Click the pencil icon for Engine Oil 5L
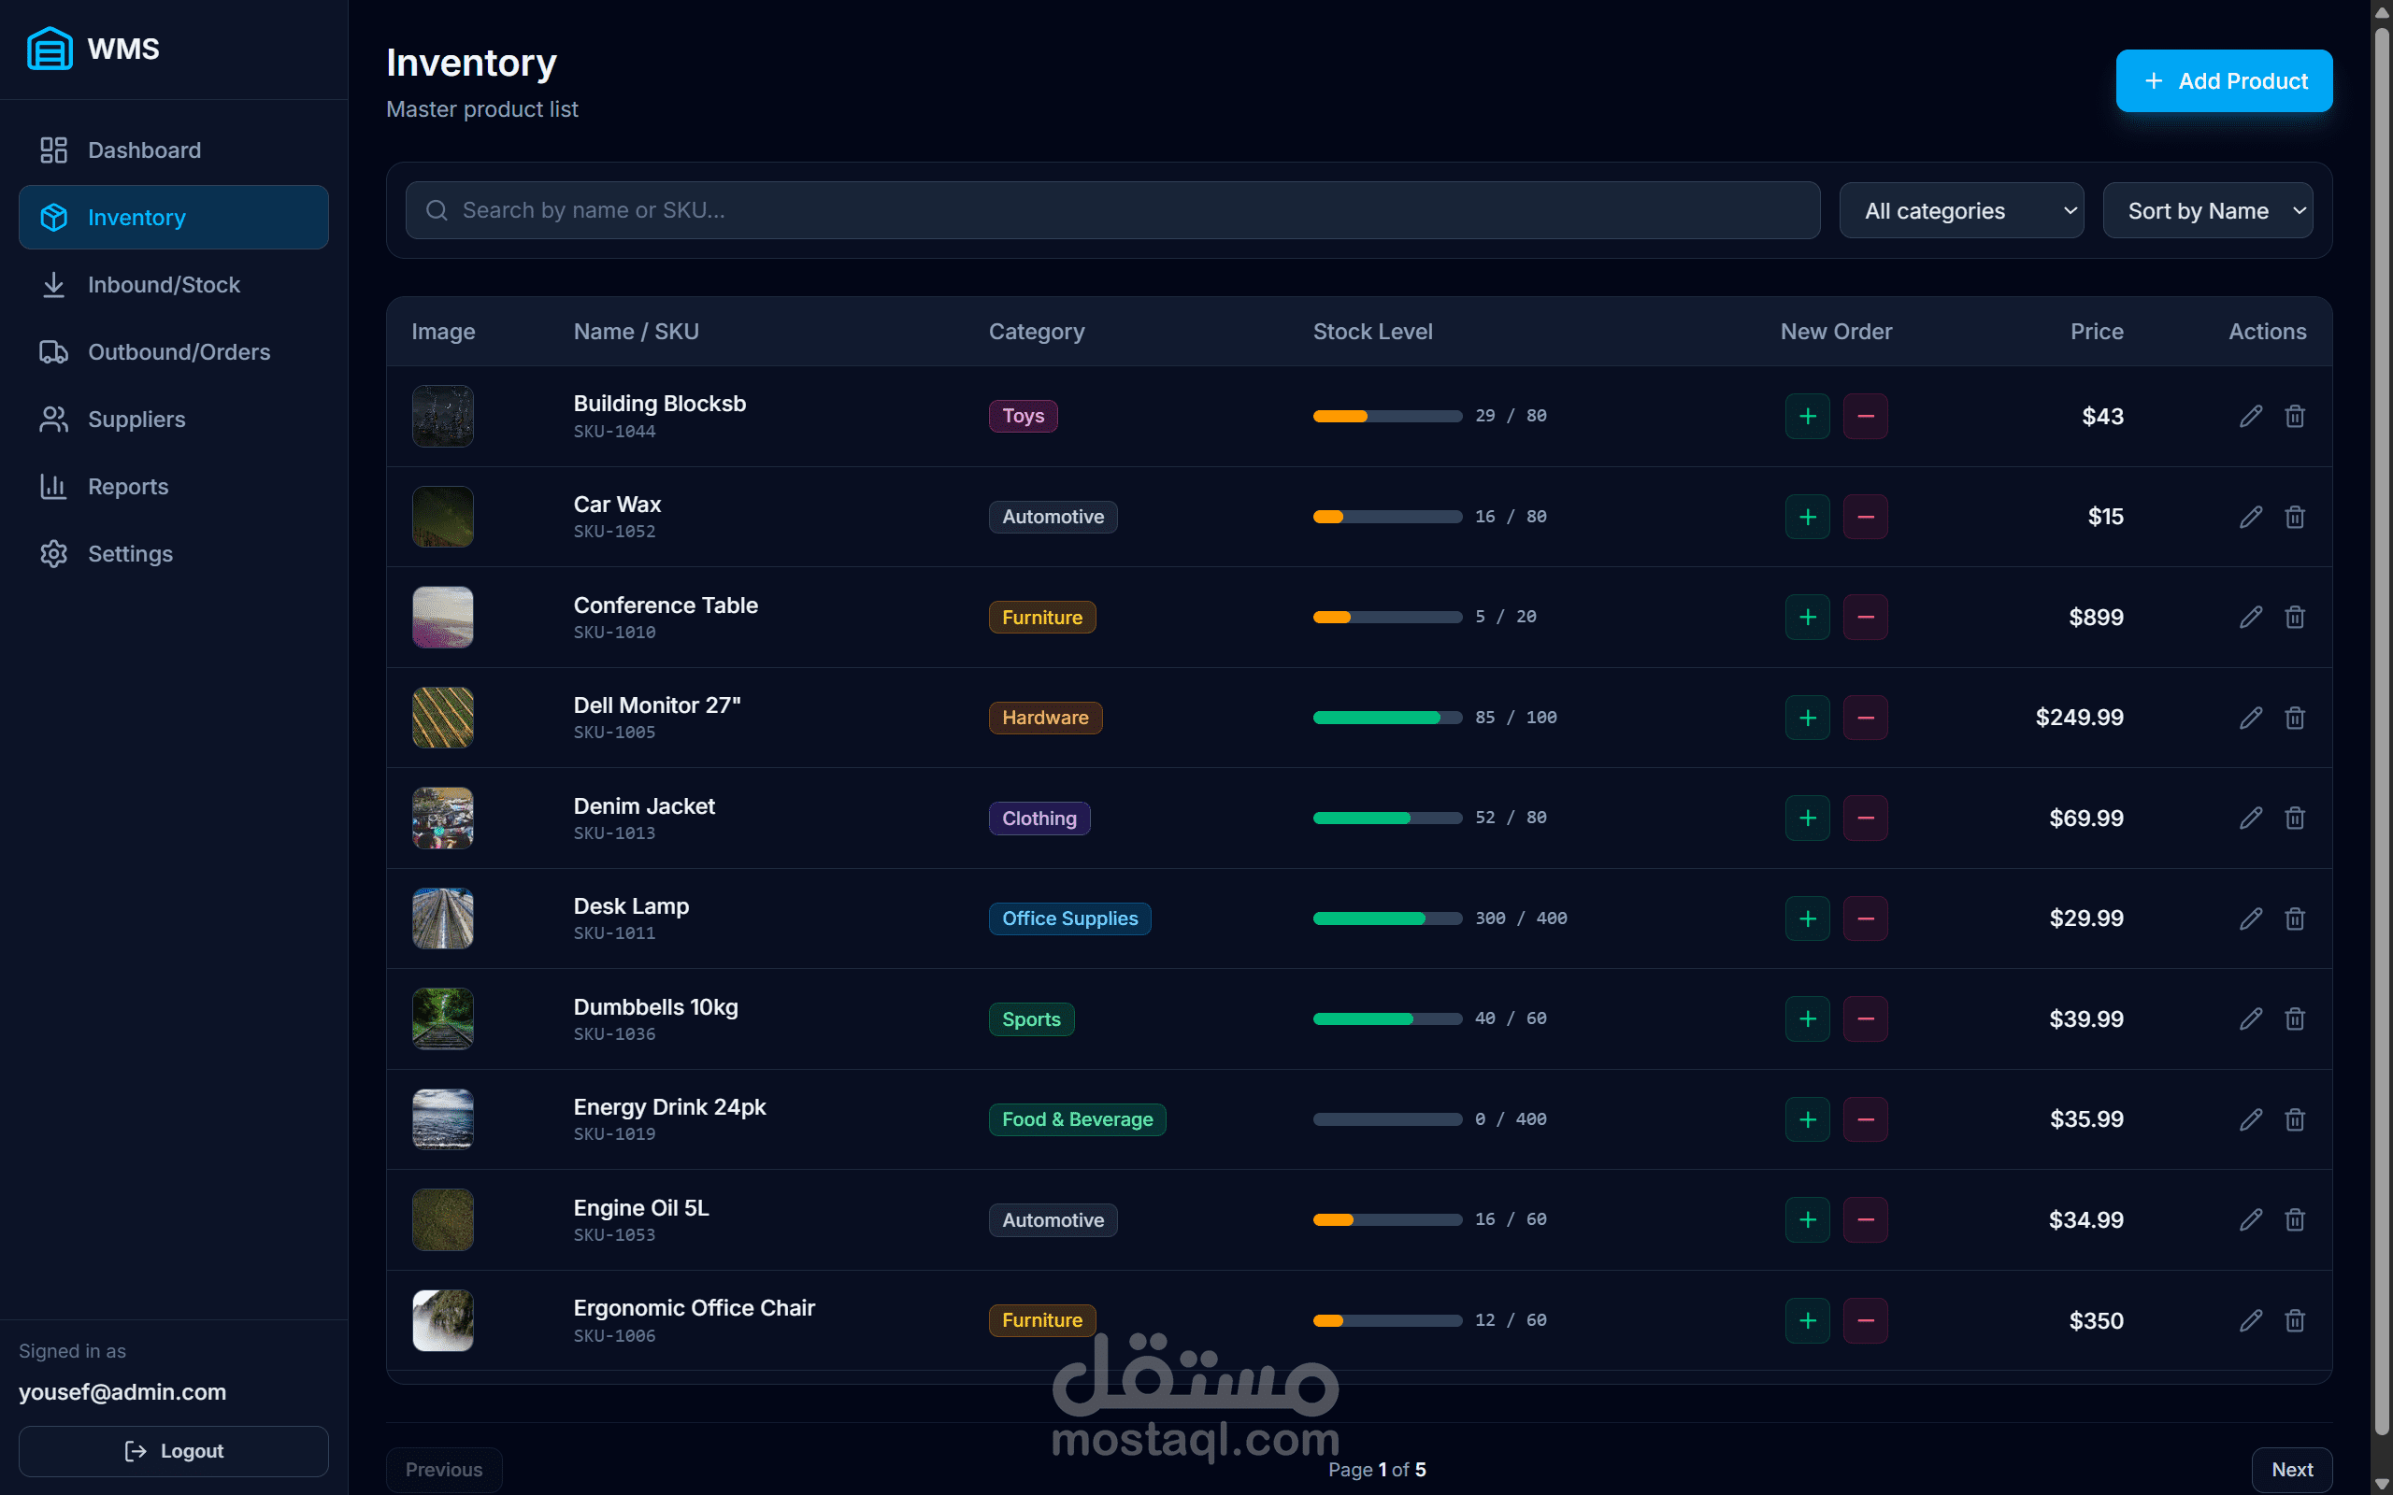 pyautogui.click(x=2251, y=1220)
